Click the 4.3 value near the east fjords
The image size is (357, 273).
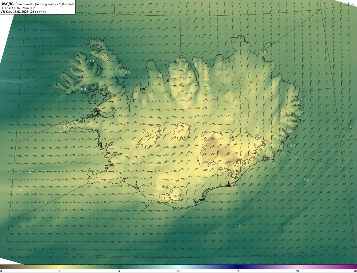(303, 100)
